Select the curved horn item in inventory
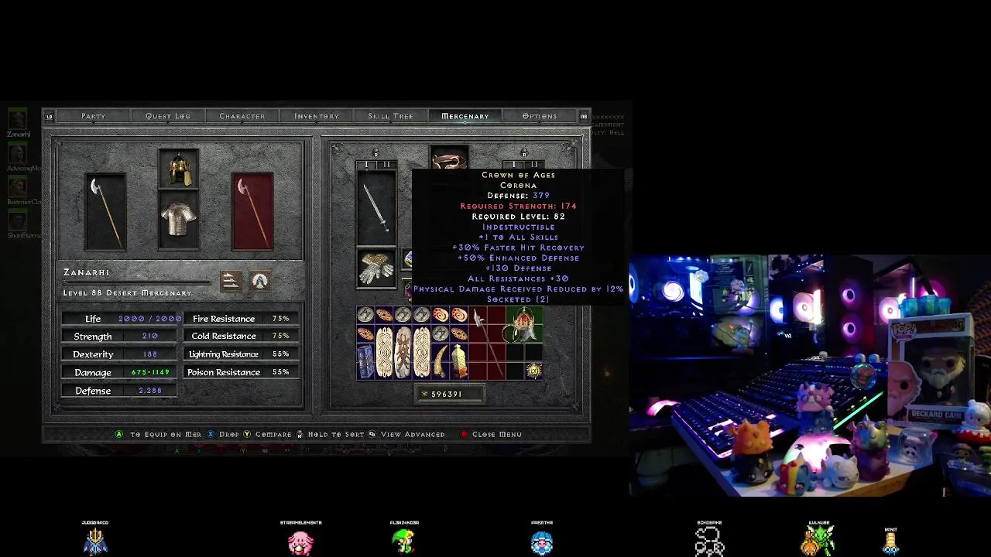This screenshot has height=557, width=991. 441,361
